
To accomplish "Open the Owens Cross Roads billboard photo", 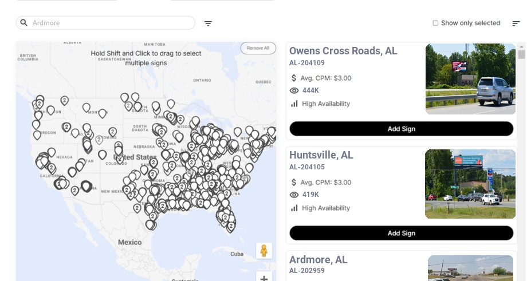I will 470,79.
